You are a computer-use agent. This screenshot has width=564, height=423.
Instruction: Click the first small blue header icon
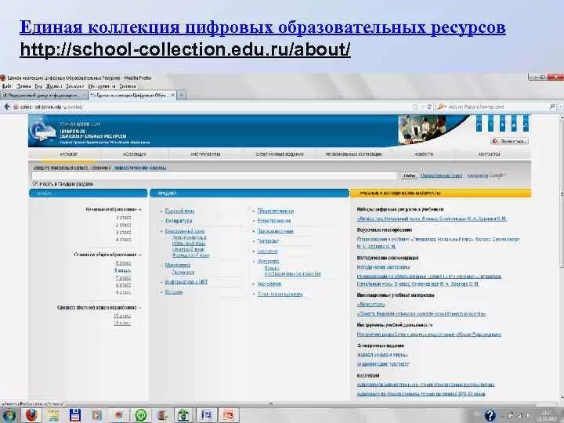pyautogui.click(x=479, y=124)
